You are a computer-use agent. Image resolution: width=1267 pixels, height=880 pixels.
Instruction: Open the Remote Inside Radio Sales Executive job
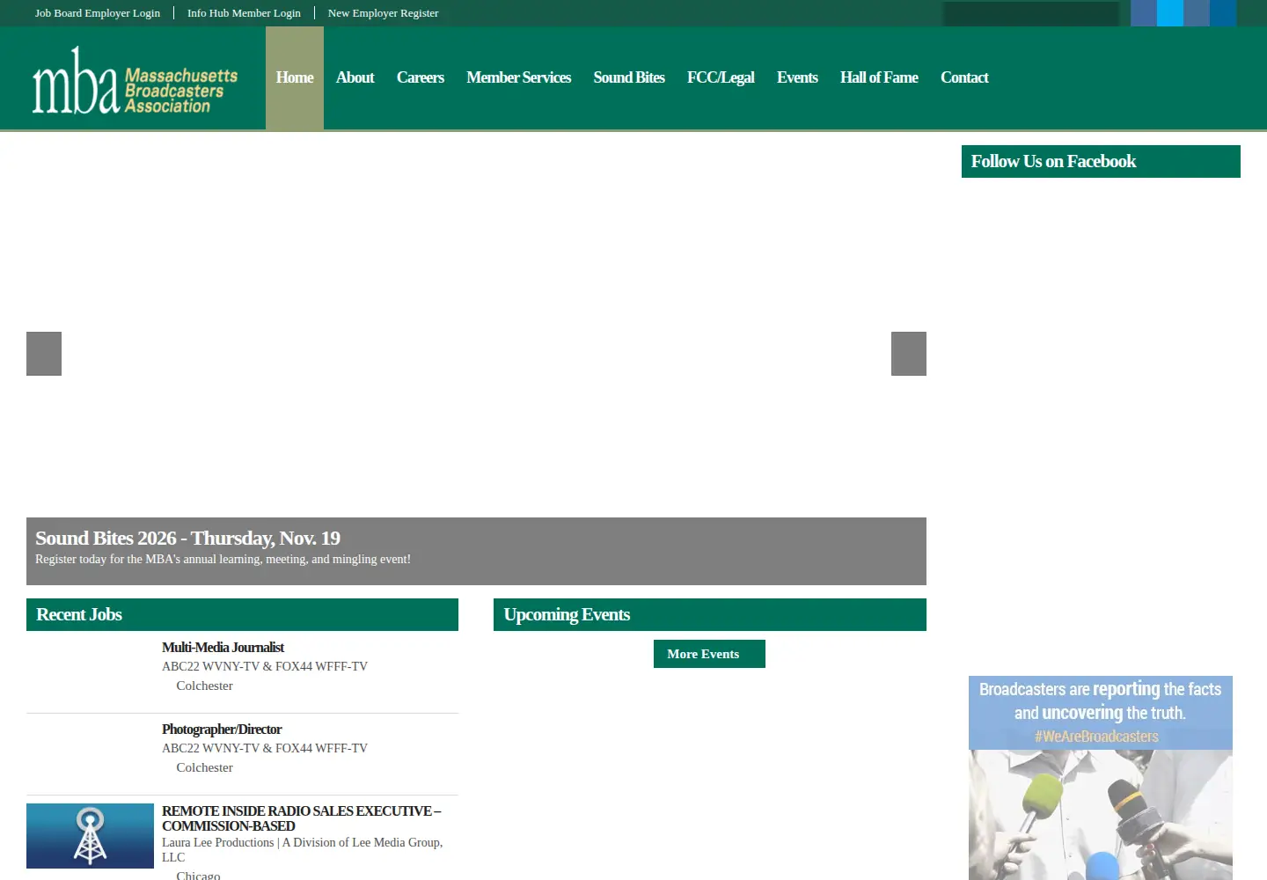(x=301, y=818)
